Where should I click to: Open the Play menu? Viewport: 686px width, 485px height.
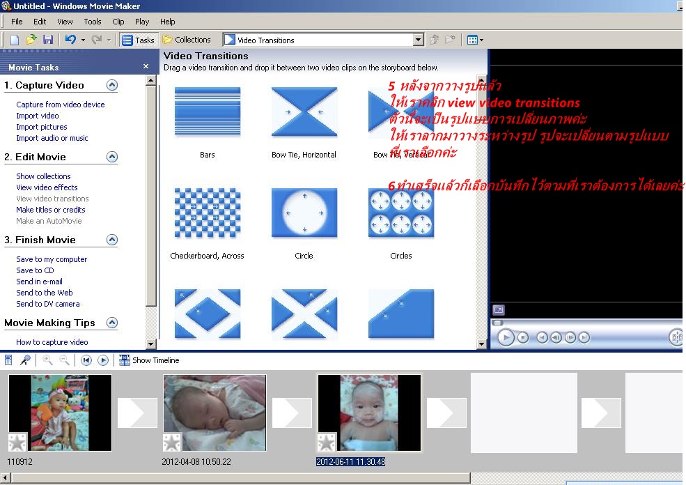(142, 22)
